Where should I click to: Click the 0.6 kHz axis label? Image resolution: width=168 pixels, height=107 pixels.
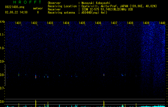coord(2,102)
